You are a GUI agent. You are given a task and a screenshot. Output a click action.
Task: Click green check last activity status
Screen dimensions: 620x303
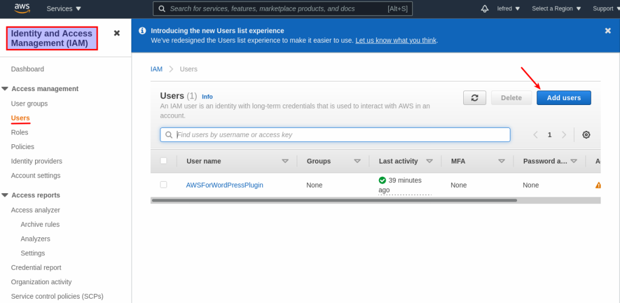click(382, 180)
